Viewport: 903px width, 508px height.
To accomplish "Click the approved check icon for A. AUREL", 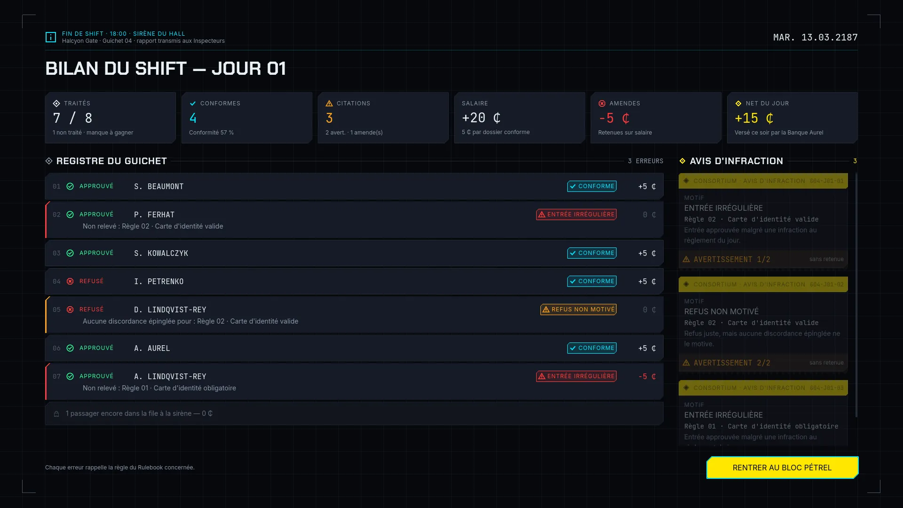I will click(x=70, y=348).
